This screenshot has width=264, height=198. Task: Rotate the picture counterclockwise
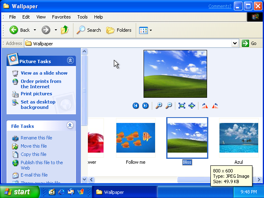[215, 106]
